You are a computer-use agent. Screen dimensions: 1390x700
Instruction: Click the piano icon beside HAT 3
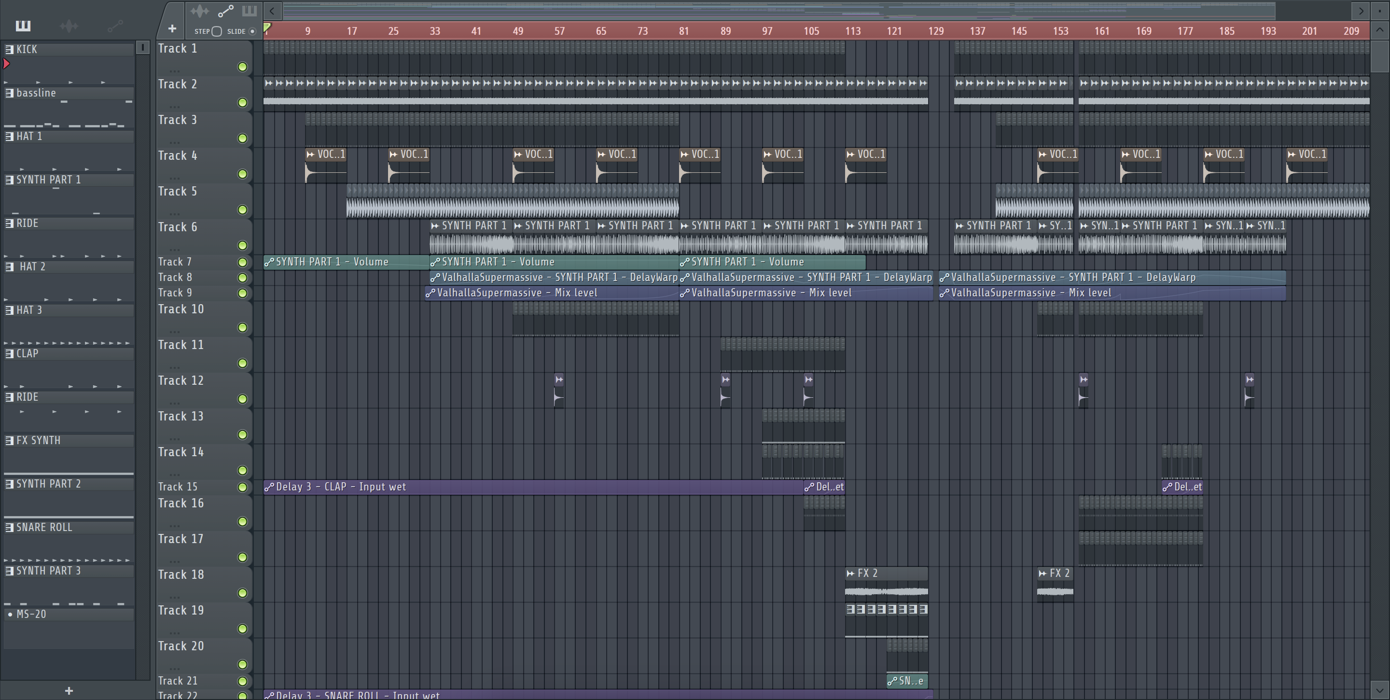point(9,310)
